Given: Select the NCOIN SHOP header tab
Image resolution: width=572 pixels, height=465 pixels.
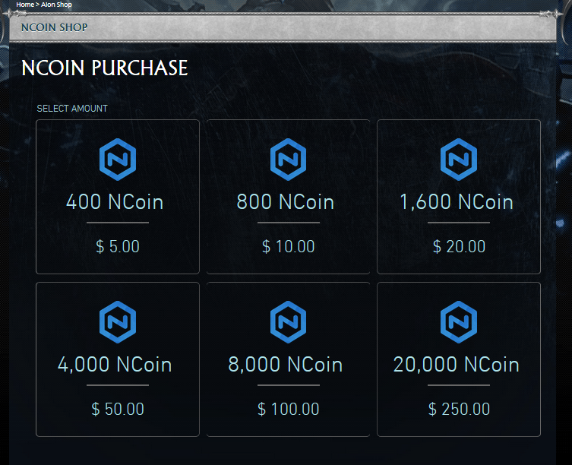Looking at the screenshot, I should point(54,27).
